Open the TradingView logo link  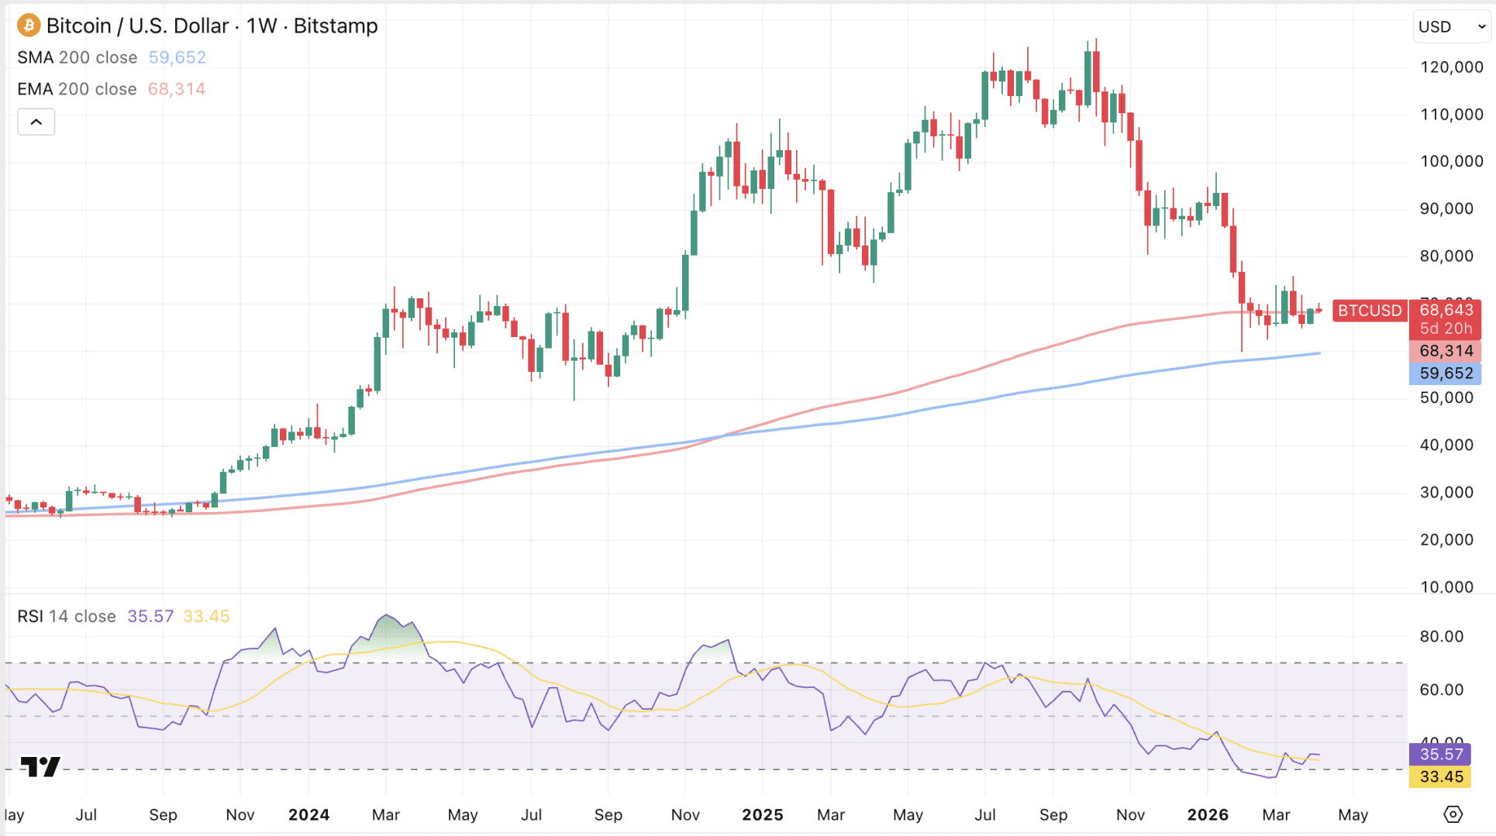(x=40, y=766)
